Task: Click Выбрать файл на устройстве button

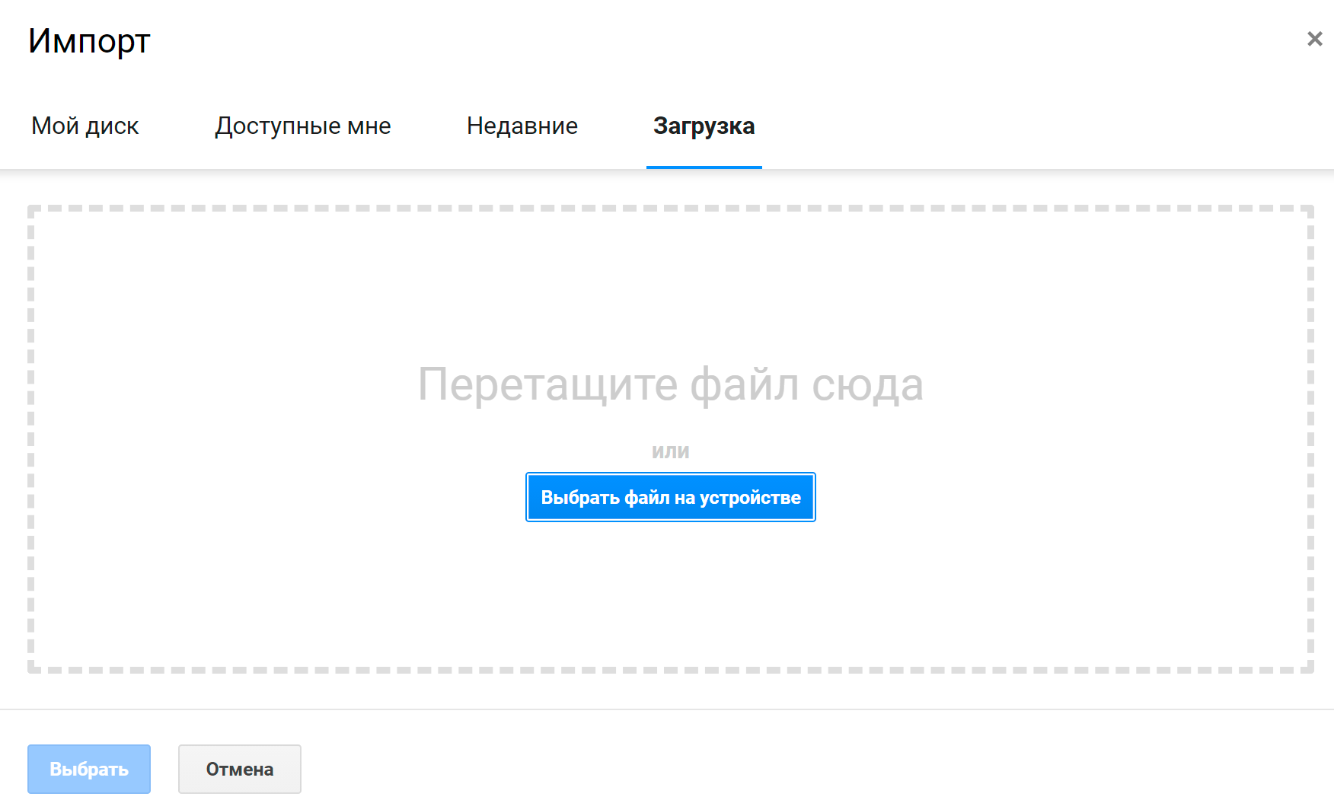Action: (x=671, y=497)
